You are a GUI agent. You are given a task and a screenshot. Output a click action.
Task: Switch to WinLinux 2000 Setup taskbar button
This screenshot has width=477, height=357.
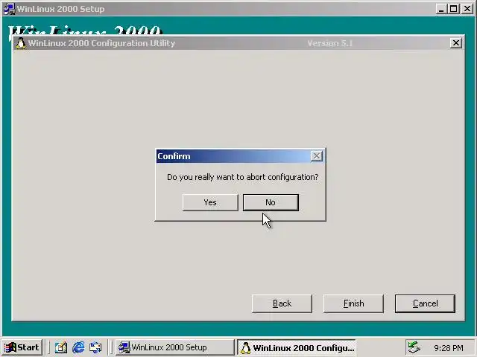pyautogui.click(x=174, y=347)
